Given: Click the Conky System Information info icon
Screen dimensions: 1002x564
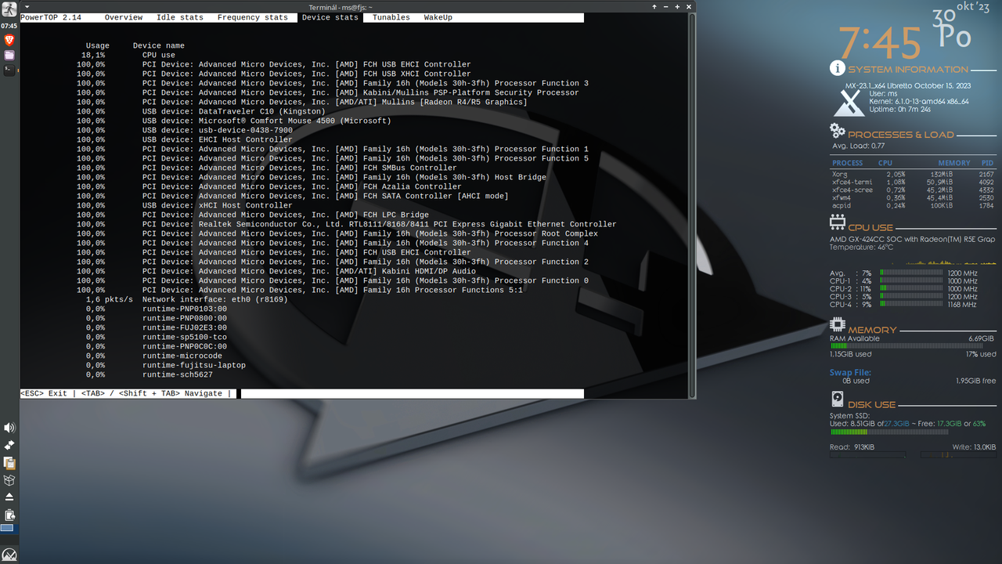Looking at the screenshot, I should point(838,68).
